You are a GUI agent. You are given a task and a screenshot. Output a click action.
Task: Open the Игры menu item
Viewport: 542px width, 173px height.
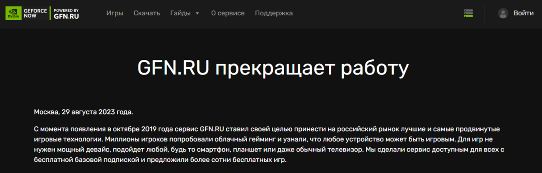(115, 14)
